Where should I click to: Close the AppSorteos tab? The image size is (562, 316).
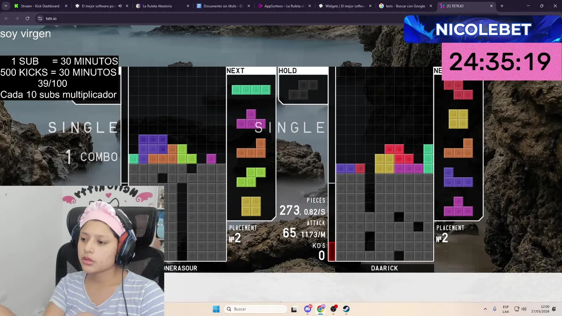[x=309, y=6]
